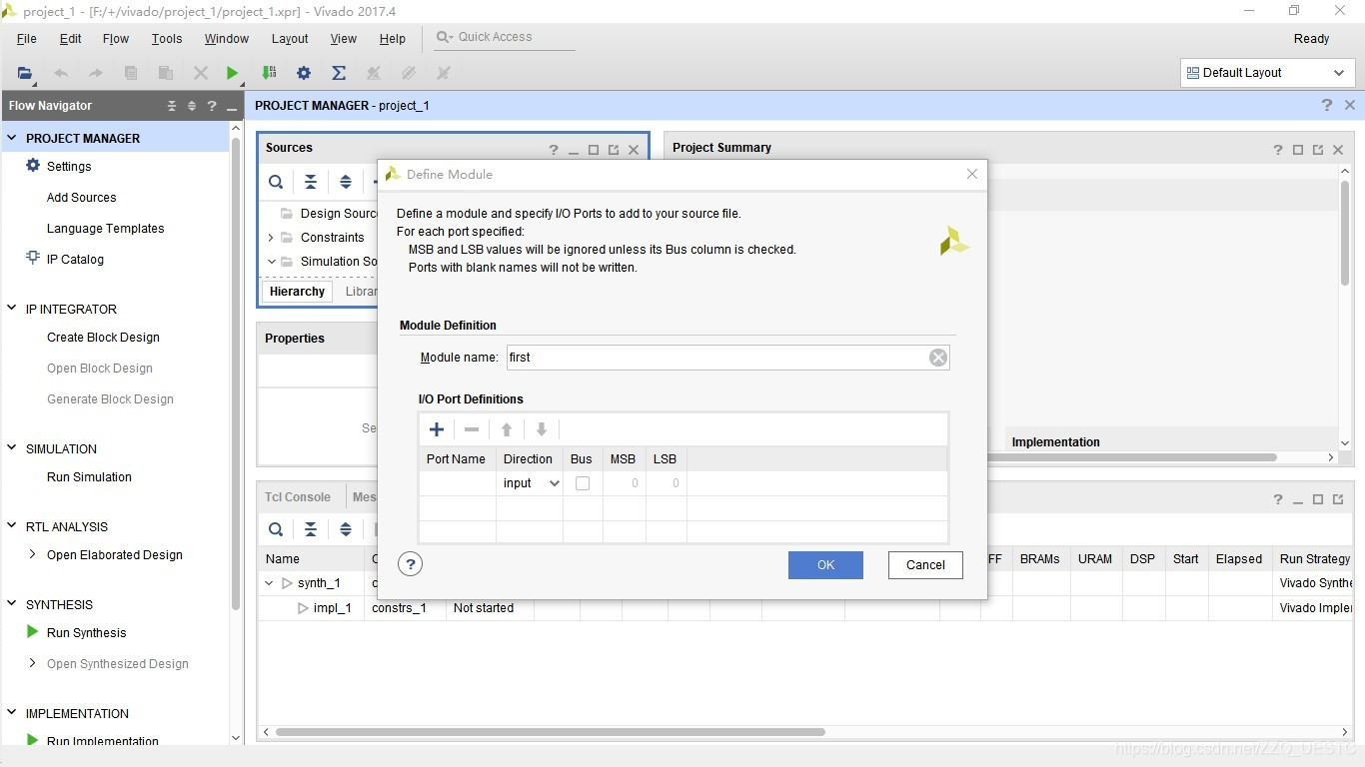The image size is (1365, 767).
Task: Open Add Sources in Flow Navigator
Action: (82, 198)
